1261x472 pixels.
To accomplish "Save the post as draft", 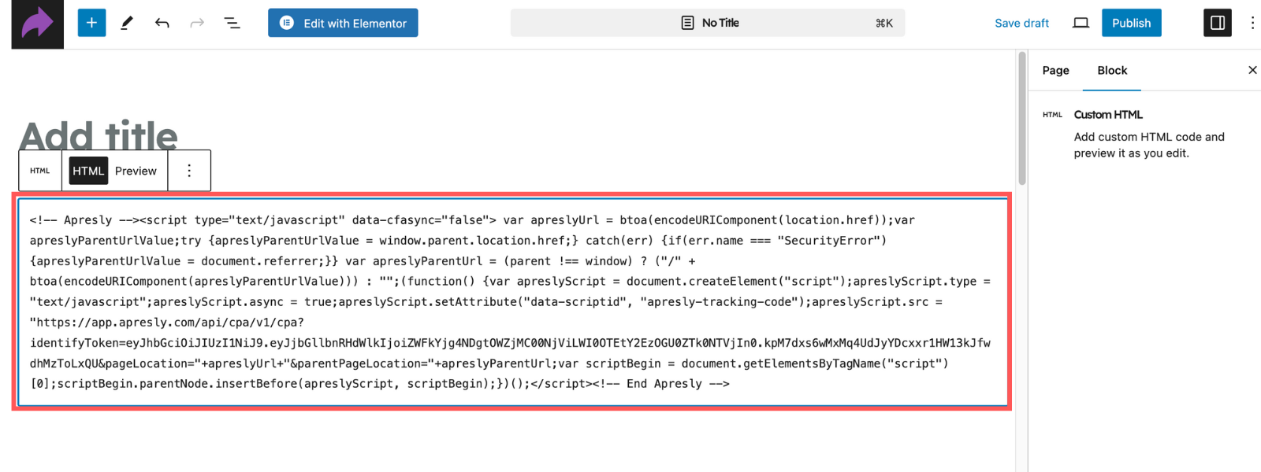I will (x=1021, y=23).
